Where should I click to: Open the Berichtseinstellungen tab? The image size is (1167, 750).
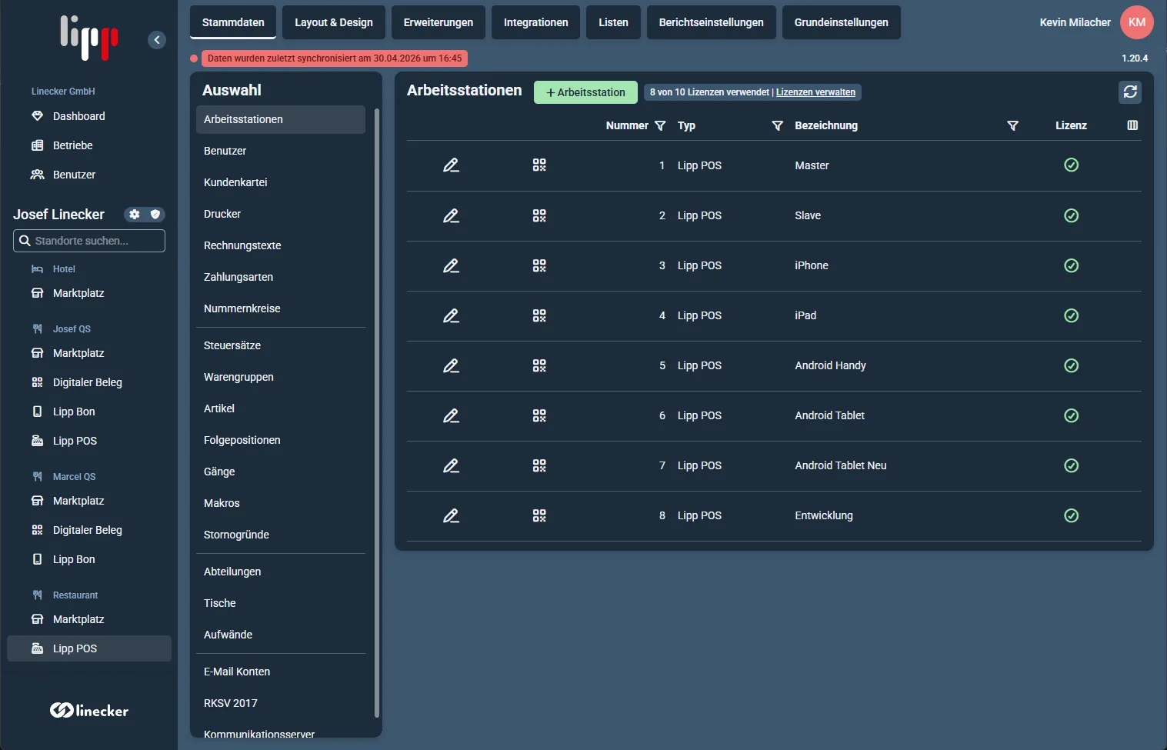point(712,22)
